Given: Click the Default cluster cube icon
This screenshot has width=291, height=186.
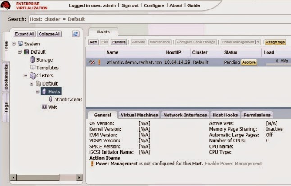Looking at the screenshot, I should click(x=38, y=83).
